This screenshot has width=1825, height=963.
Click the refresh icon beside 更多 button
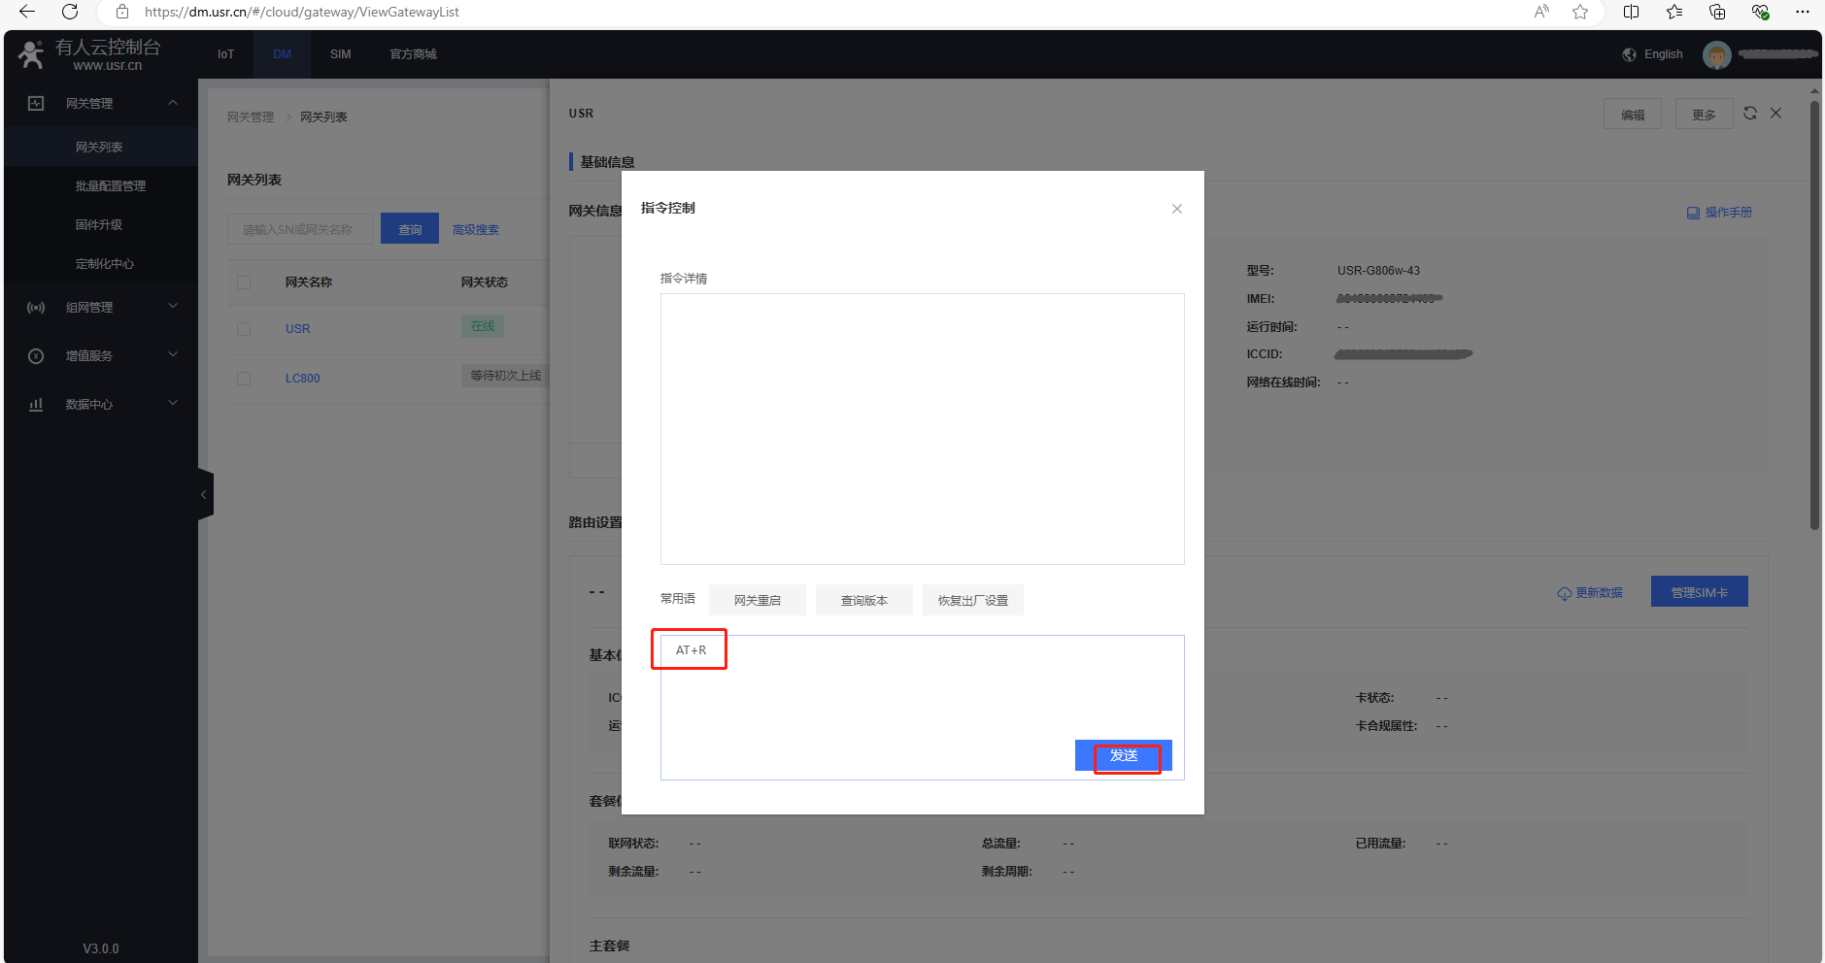(1749, 114)
